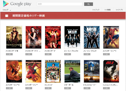Open the Mission Impossible poster
The image size is (126, 91).
(x=111, y=71)
